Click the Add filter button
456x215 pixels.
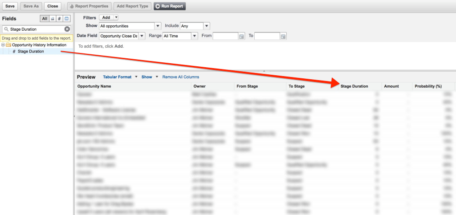tap(106, 17)
